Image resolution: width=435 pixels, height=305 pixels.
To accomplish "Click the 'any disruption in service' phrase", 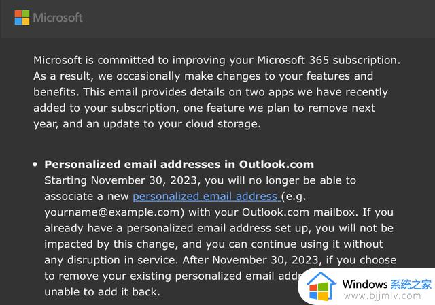I will coord(110,260).
